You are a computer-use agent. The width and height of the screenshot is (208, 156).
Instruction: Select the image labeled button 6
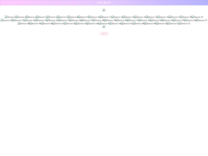[x=52, y=17]
